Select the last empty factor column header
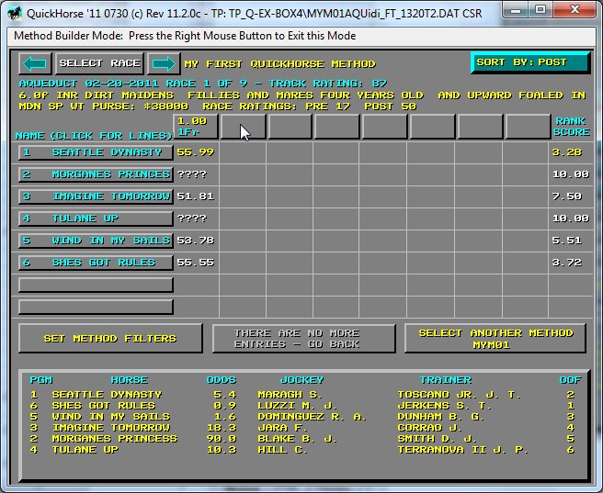603x493 pixels. tap(528, 127)
